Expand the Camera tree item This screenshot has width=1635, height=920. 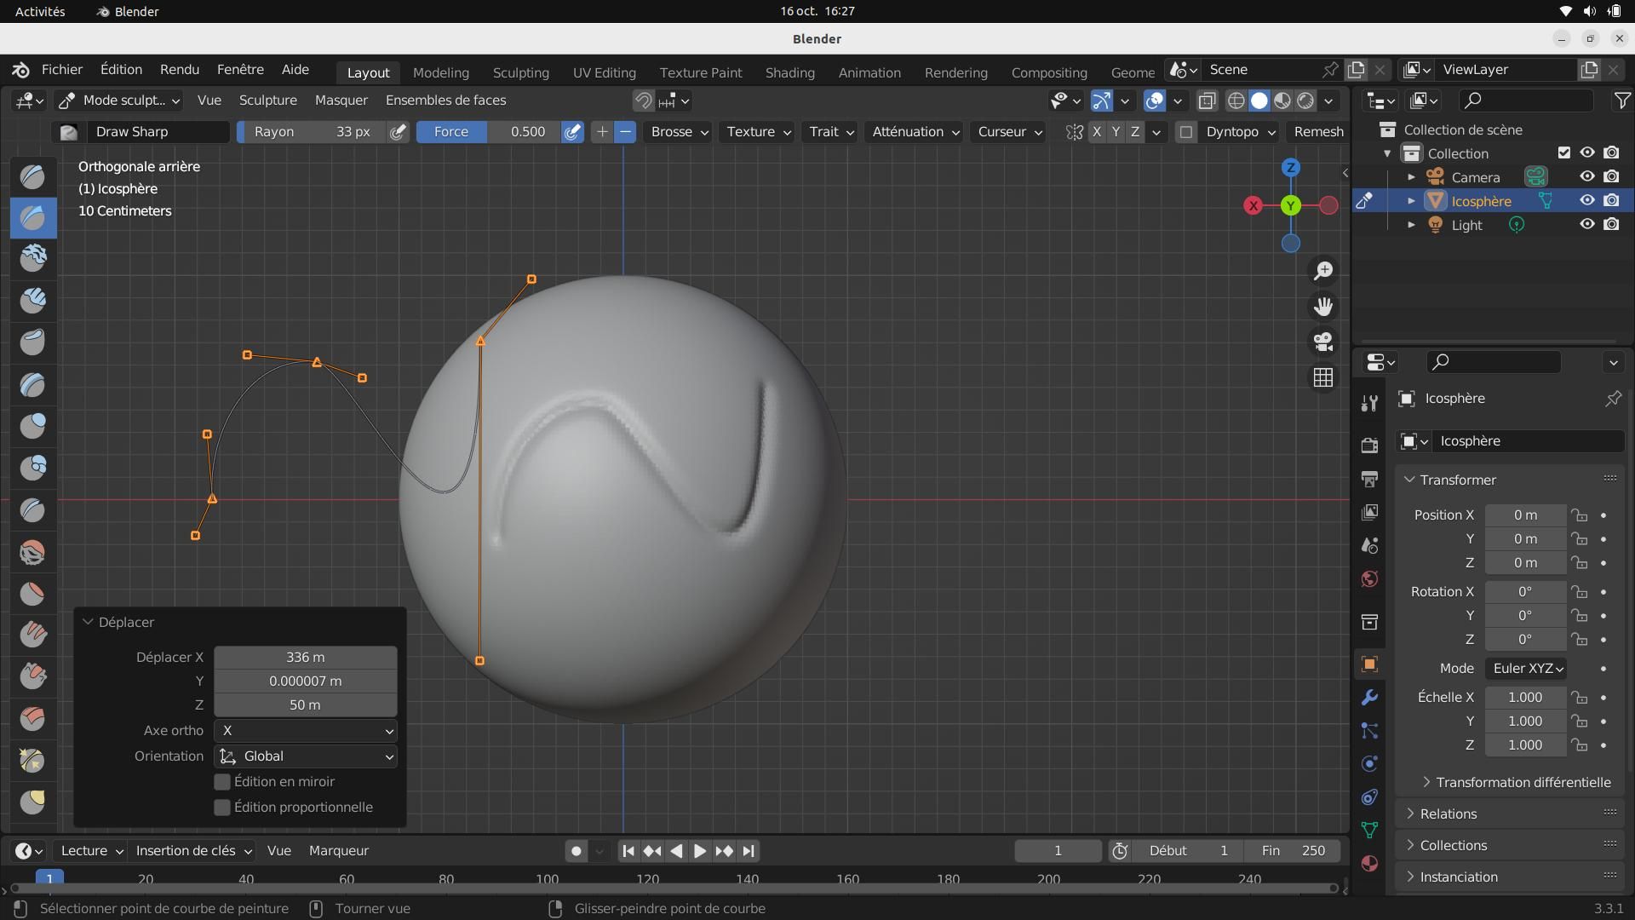pyautogui.click(x=1411, y=177)
